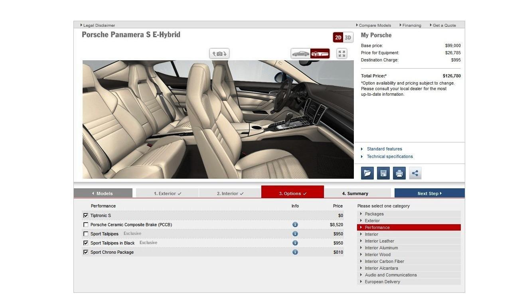Open the Compare Models link
The image size is (529, 296).
pos(373,25)
